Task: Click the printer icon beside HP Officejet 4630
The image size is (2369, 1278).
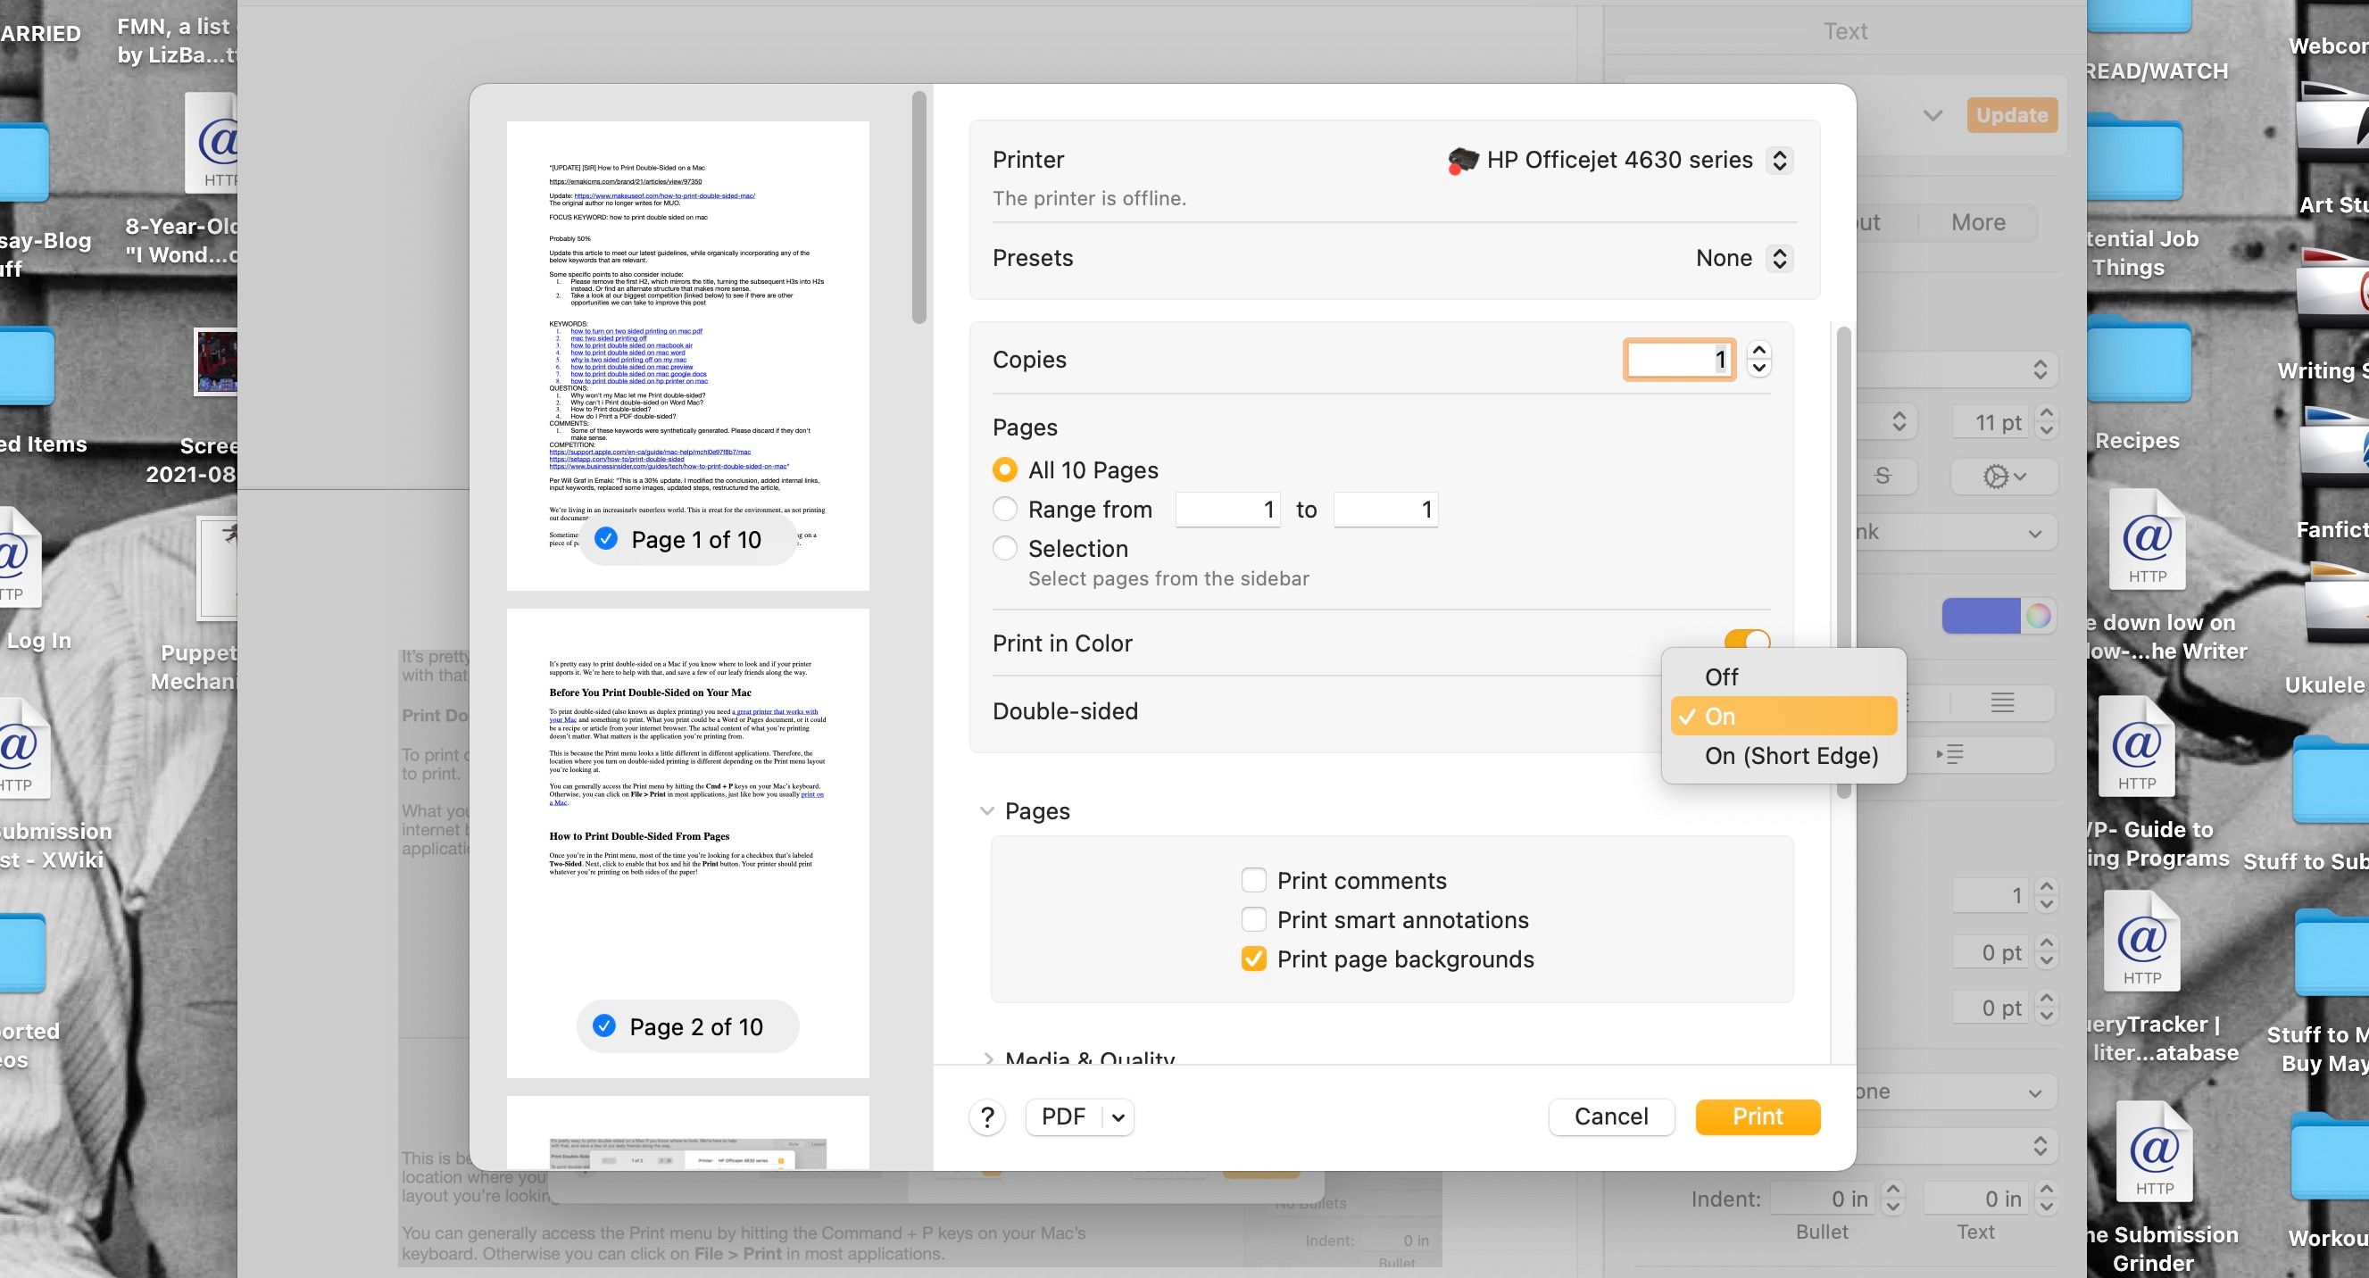Action: [x=1462, y=160]
